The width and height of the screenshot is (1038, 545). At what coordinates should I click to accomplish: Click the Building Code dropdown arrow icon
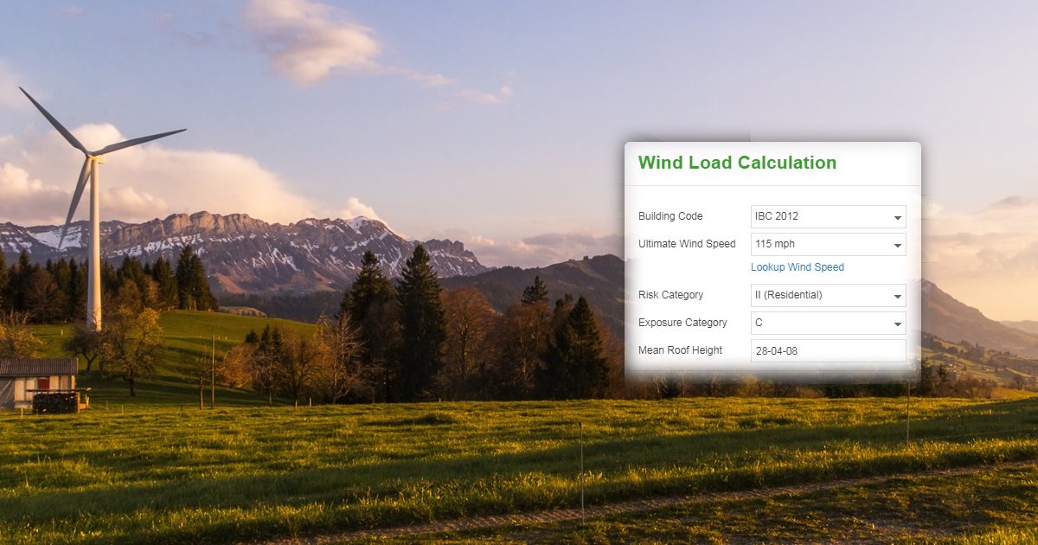pos(897,216)
